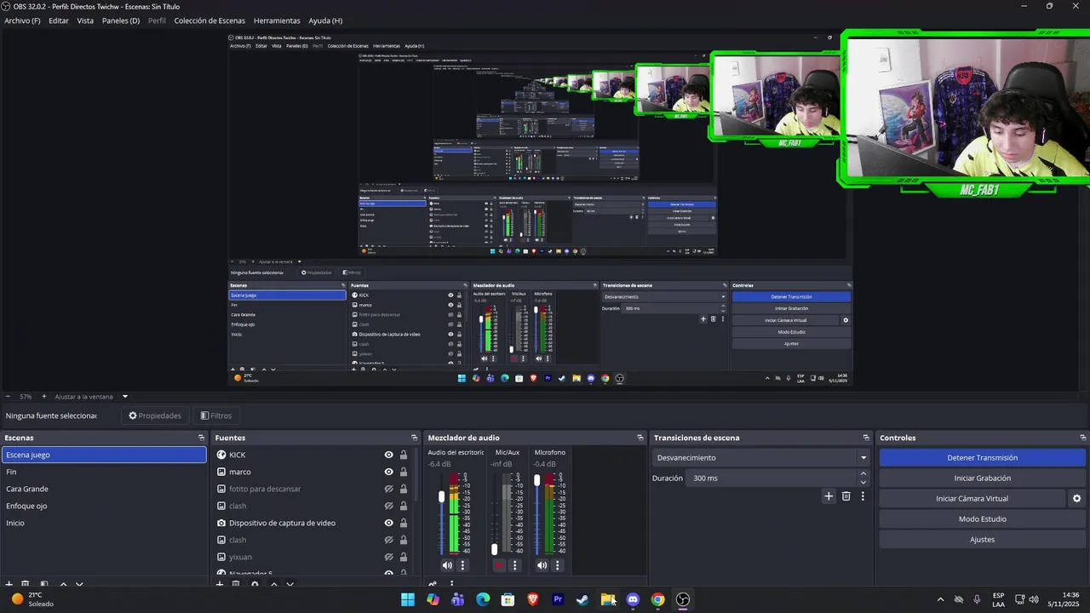This screenshot has width=1090, height=613.
Task: Float the Controles panel with its dock icon
Action: tap(1081, 438)
